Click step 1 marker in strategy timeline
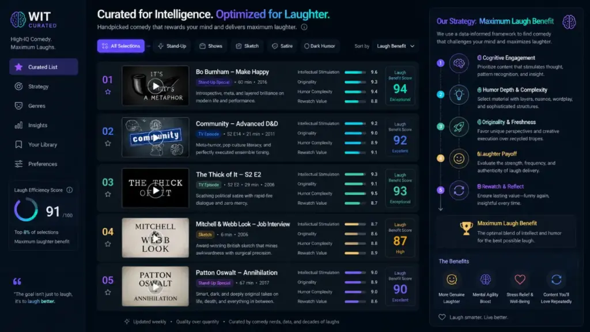Viewport: 590px width, 332px height. point(441,63)
